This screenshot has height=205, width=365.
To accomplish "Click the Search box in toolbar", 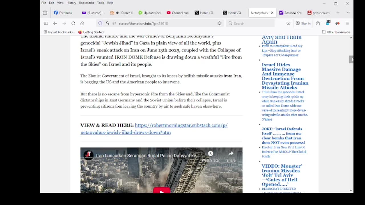I will click(251, 23).
